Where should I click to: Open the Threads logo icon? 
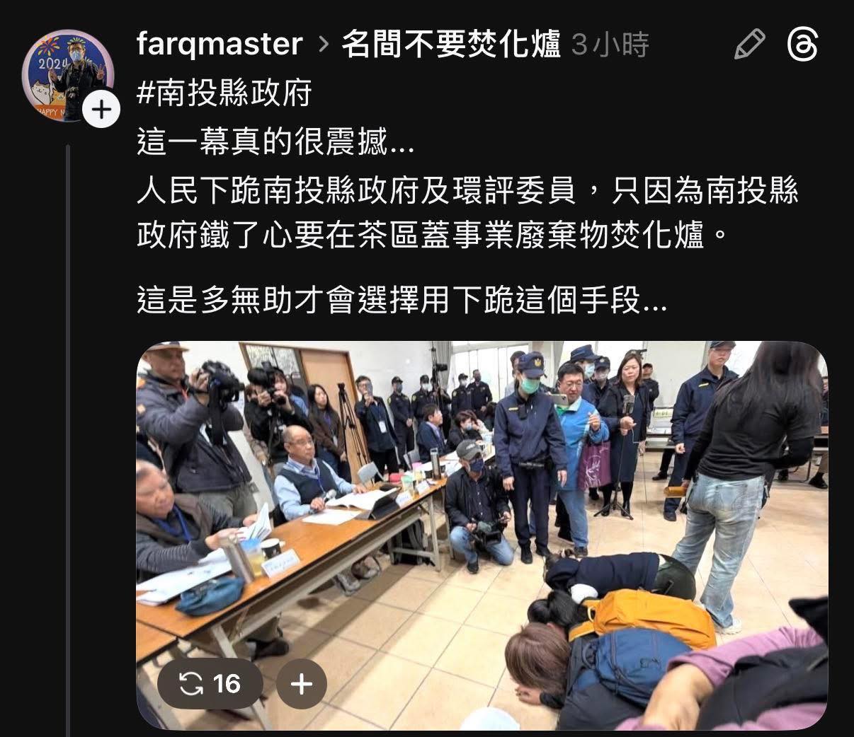pos(804,45)
